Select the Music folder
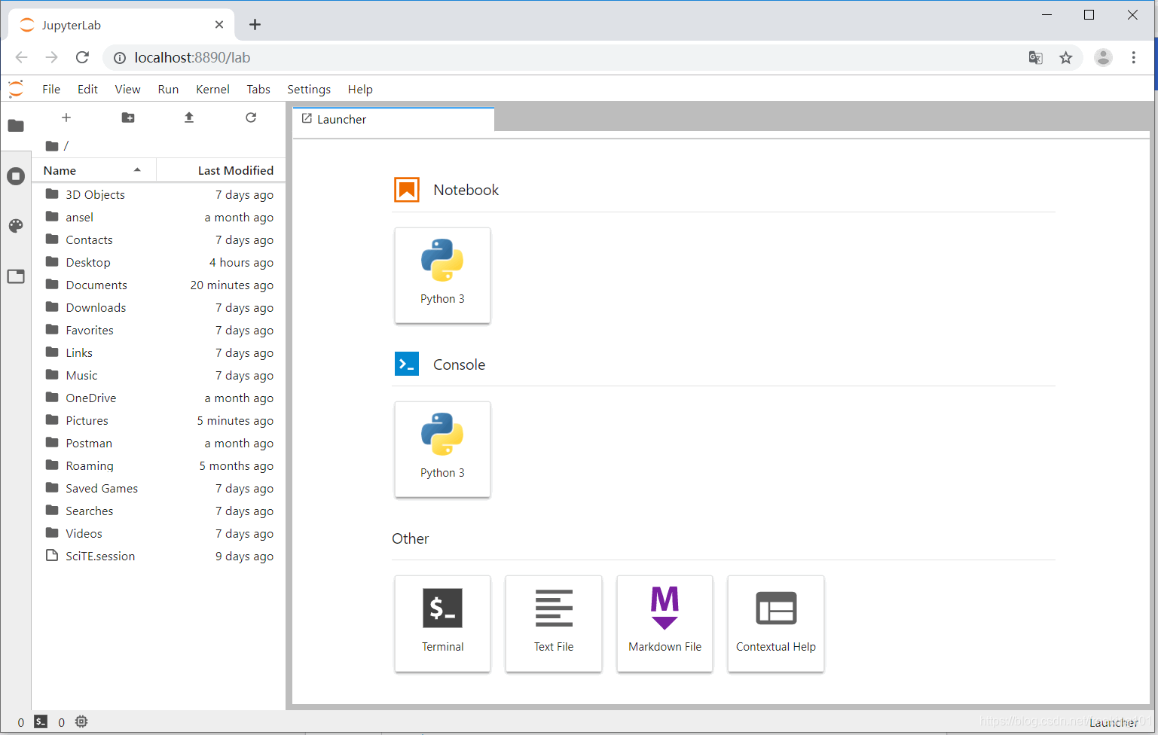The image size is (1158, 735). pos(159,375)
